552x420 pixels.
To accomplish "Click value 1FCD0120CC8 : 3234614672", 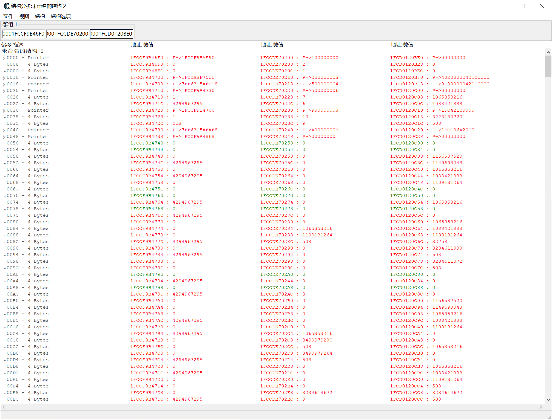I will (426, 393).
